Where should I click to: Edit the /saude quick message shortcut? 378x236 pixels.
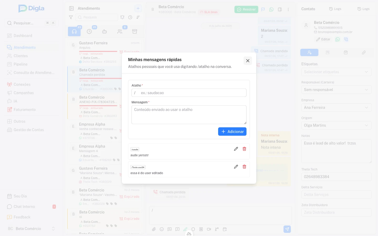pos(236,149)
